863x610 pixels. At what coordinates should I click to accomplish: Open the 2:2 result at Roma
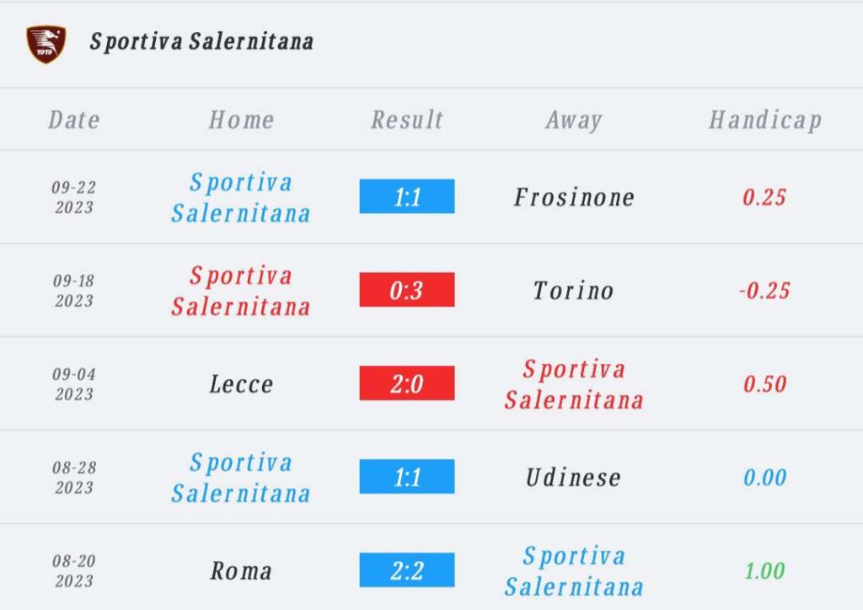[x=407, y=570]
